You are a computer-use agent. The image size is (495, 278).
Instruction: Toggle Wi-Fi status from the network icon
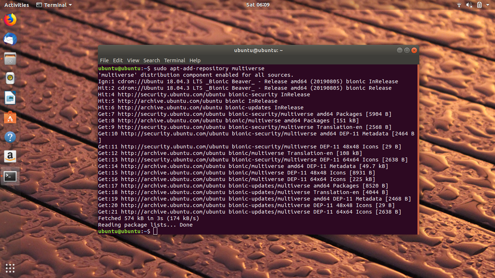(x=459, y=5)
